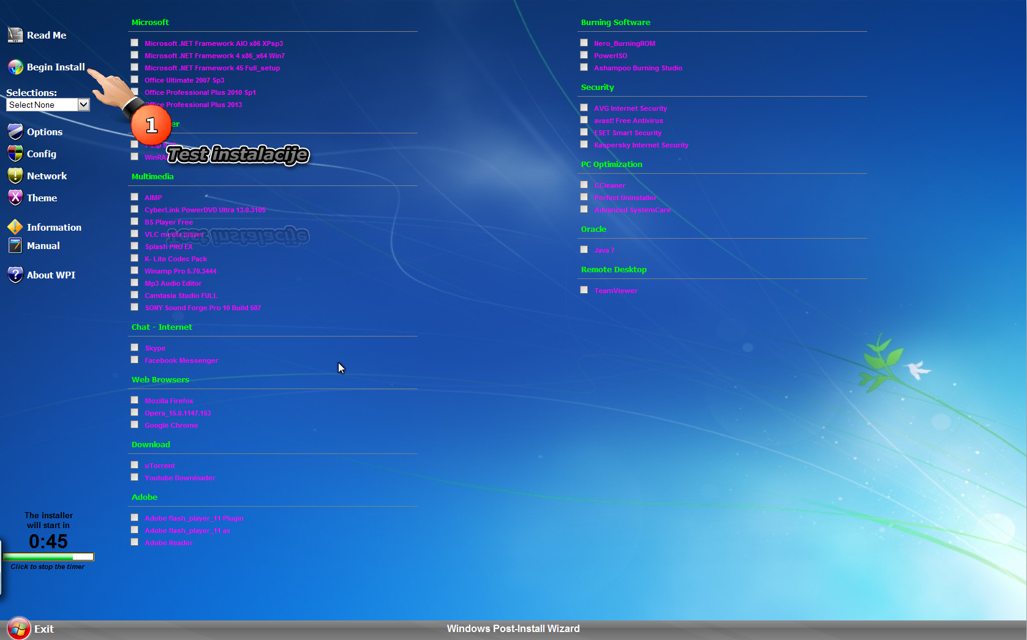Click the "Mp3 Audio Editor" label
The width and height of the screenshot is (1027, 640).
click(173, 283)
